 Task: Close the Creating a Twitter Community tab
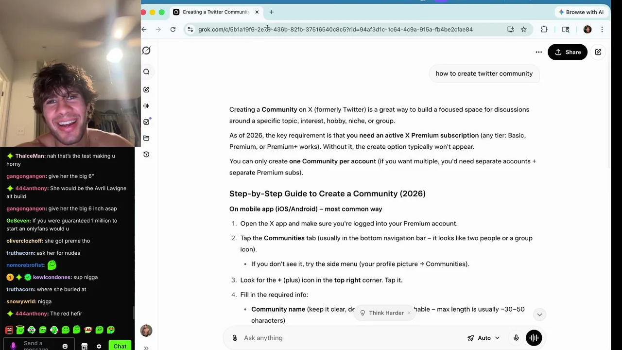point(257,12)
